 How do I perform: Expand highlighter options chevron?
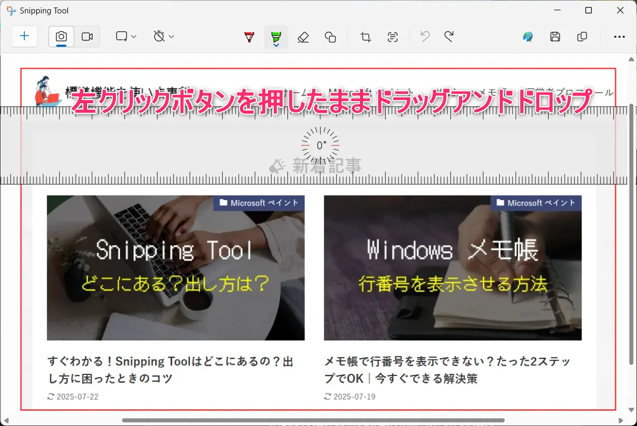tap(276, 45)
